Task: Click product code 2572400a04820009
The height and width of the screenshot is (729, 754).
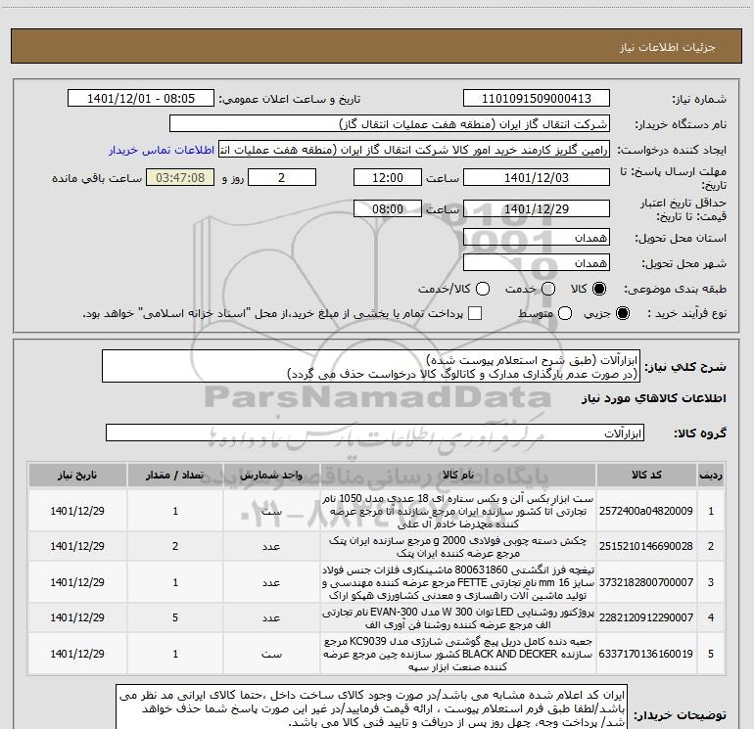Action: (646, 511)
